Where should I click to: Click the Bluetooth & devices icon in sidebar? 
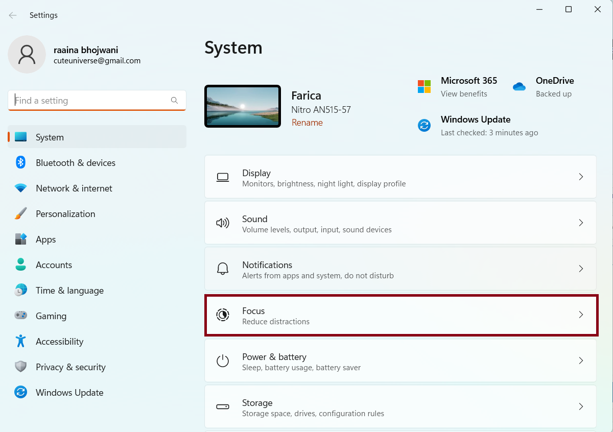coord(20,162)
